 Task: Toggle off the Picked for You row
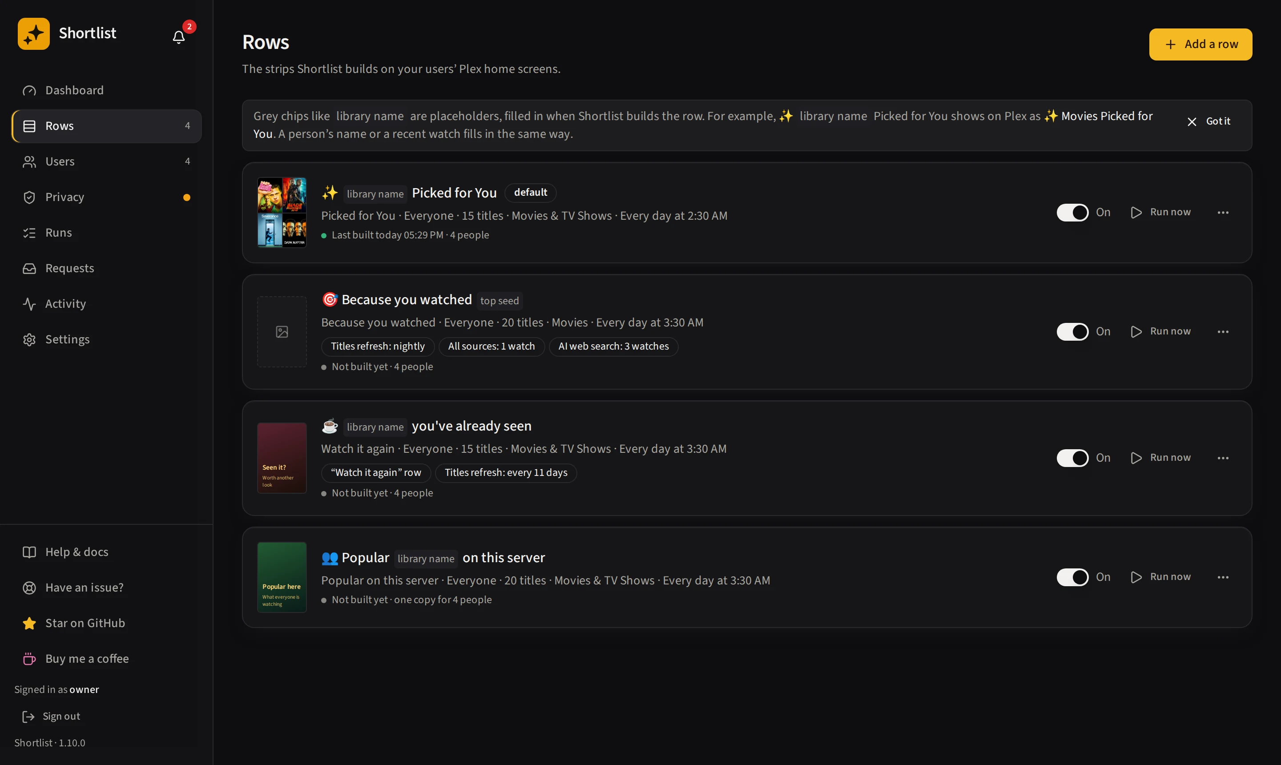[1072, 213]
